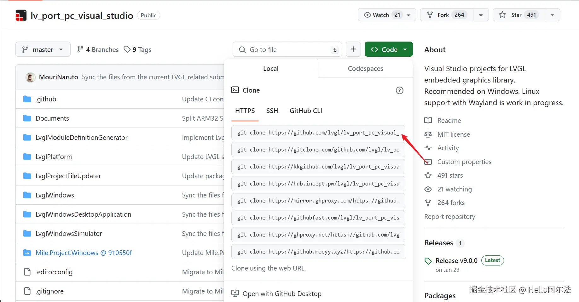The width and height of the screenshot is (579, 302).
Task: Open the Readme book icon link
Action: tap(428, 121)
